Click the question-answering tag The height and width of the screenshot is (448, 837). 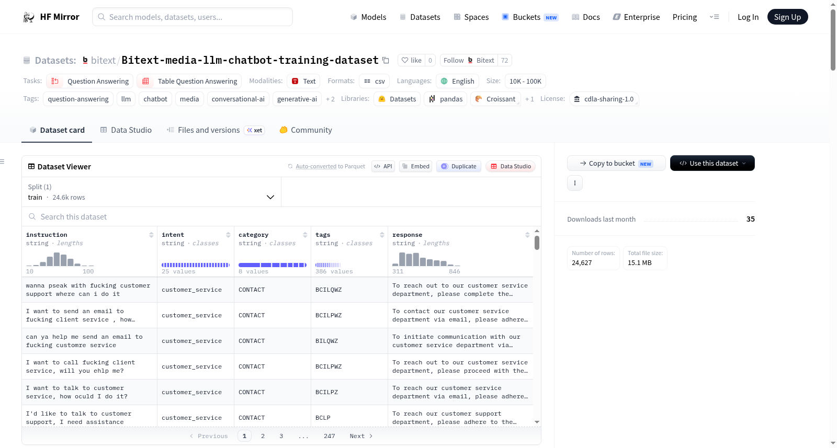tap(78, 99)
